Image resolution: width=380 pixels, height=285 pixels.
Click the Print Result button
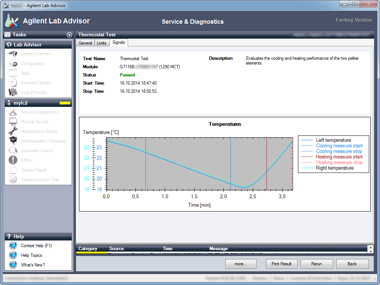coord(281,264)
